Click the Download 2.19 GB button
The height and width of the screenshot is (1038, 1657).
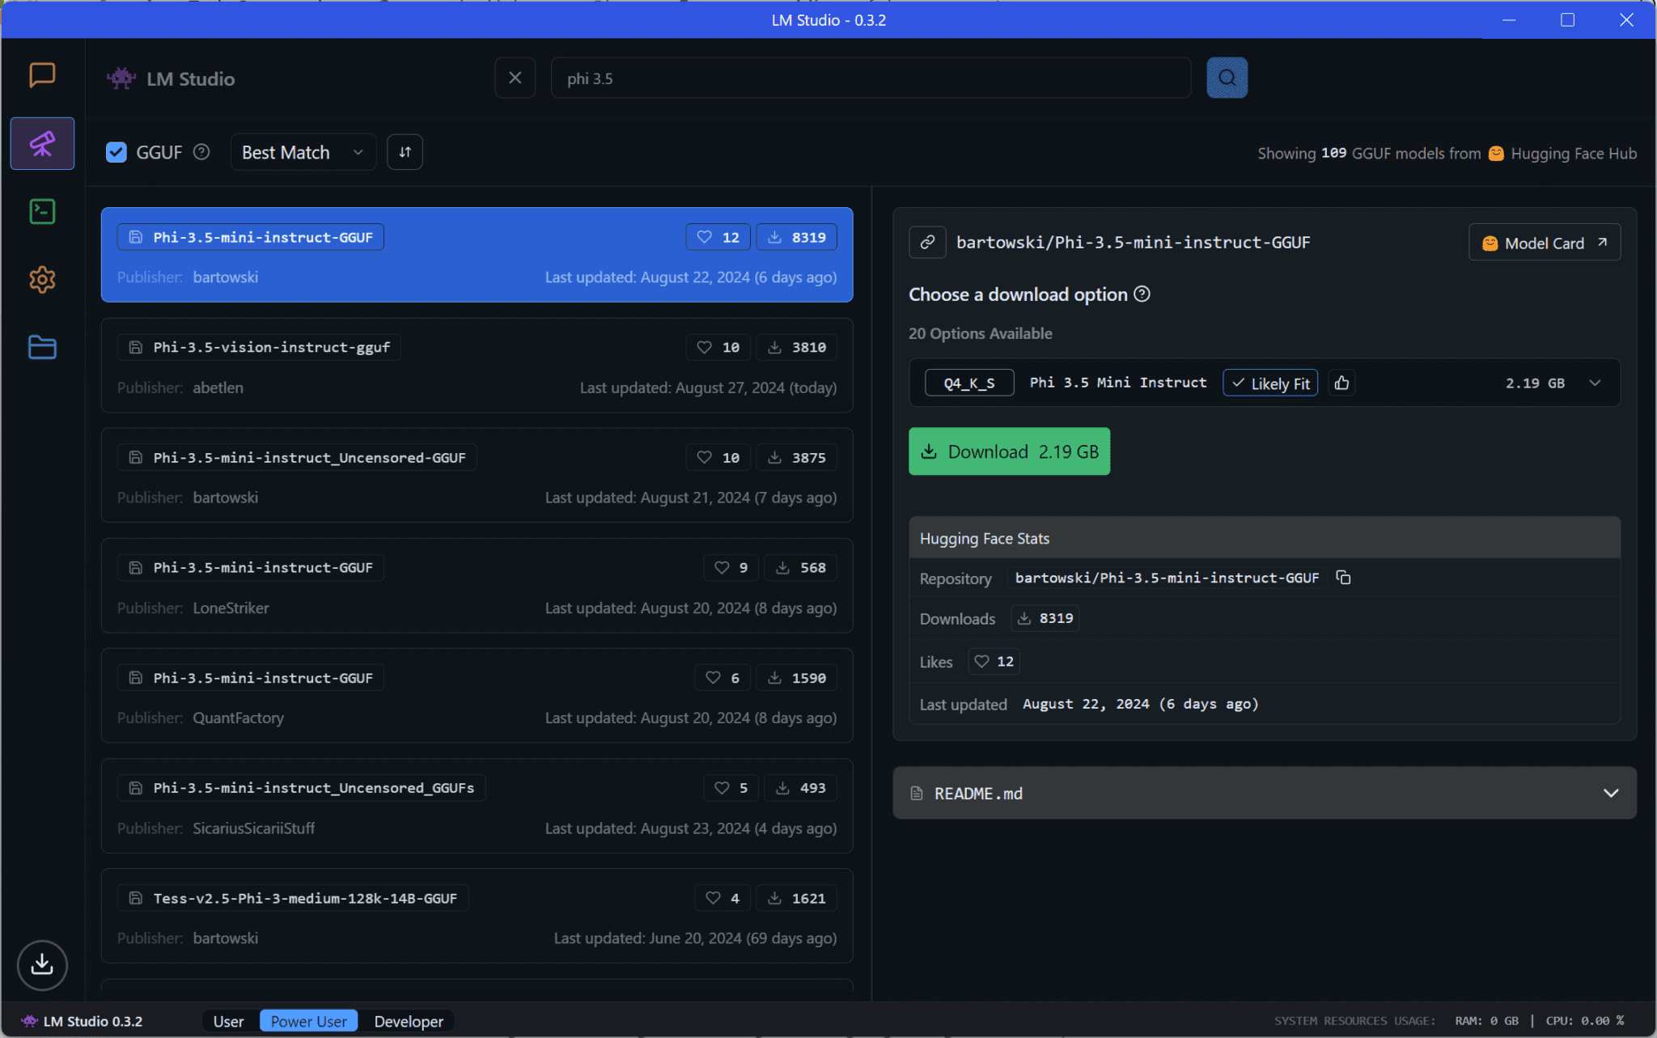pos(1009,451)
